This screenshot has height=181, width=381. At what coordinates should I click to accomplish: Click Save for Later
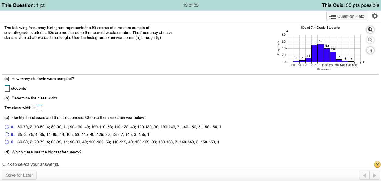19,175
